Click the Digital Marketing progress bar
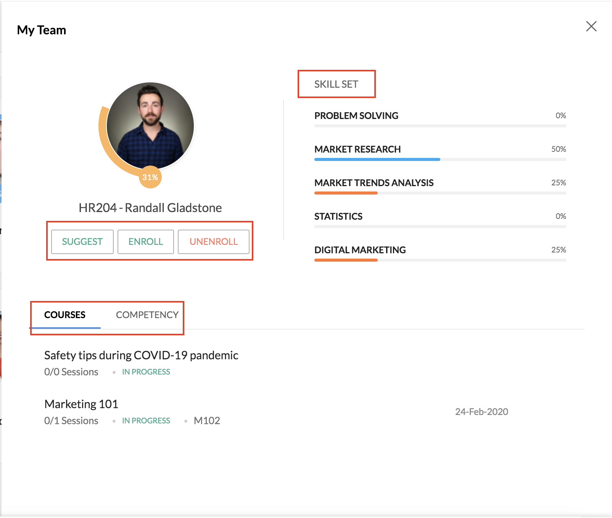 (x=440, y=260)
